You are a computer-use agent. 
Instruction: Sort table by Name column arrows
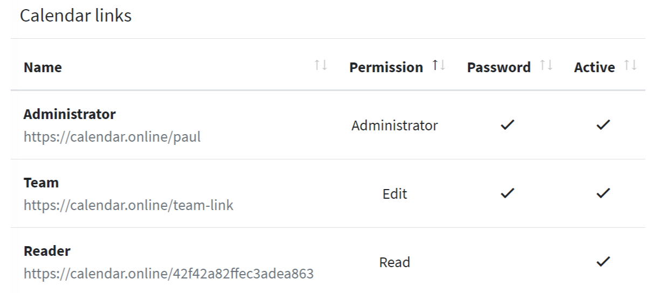(321, 66)
